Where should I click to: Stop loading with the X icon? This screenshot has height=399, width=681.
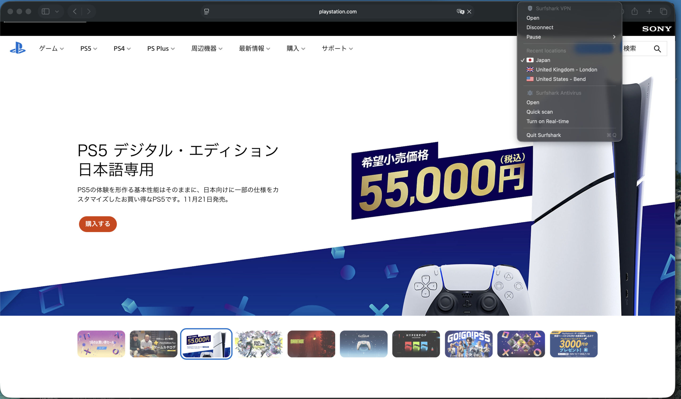click(469, 11)
